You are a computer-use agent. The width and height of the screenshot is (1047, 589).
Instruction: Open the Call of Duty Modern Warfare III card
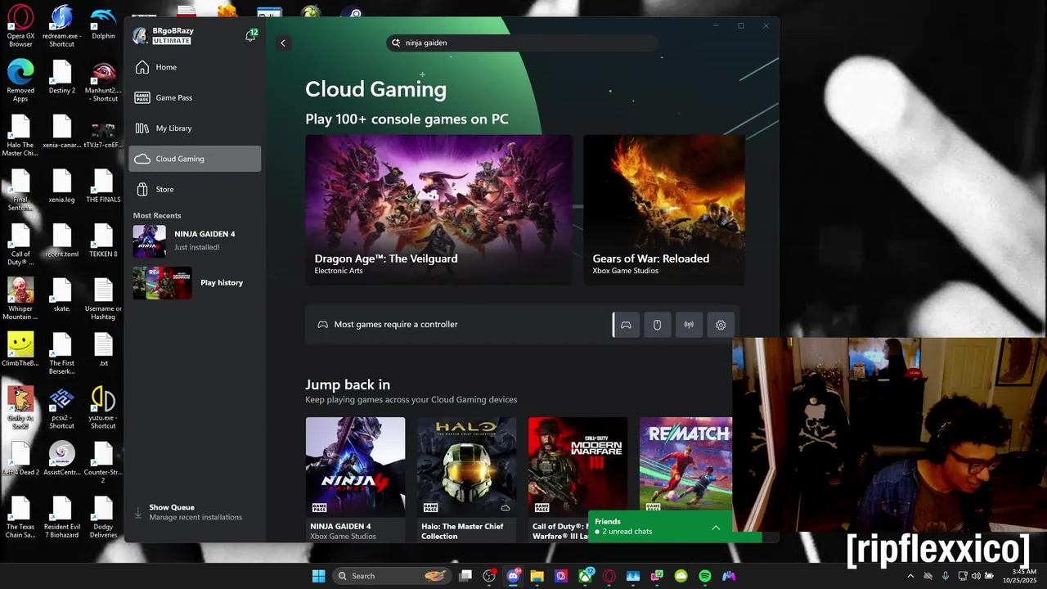(x=577, y=479)
